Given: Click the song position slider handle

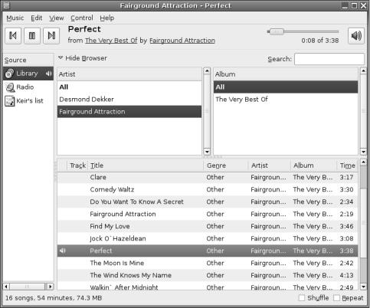Looking at the screenshot, I should click(x=277, y=31).
